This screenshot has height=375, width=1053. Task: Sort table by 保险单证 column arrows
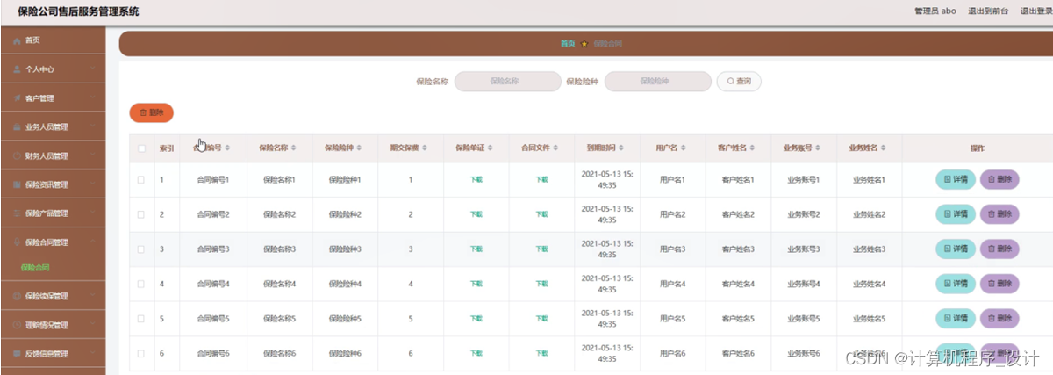[x=491, y=148]
